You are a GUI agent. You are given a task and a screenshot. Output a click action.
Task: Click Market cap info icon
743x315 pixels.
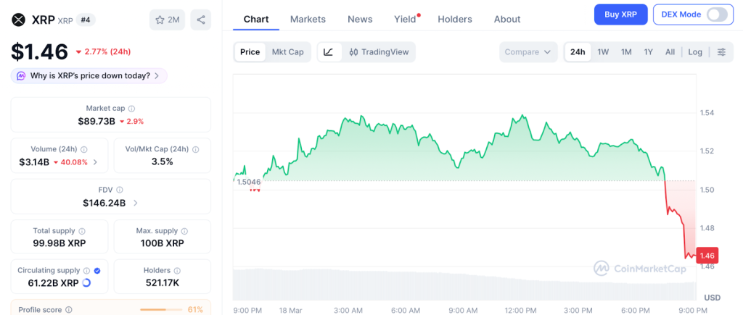[131, 109]
